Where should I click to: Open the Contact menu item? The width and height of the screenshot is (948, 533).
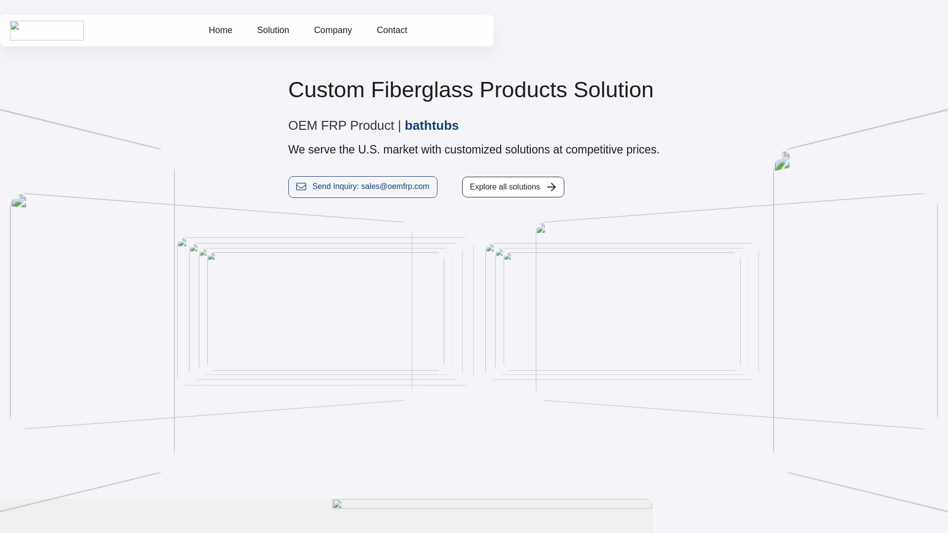tap(392, 30)
